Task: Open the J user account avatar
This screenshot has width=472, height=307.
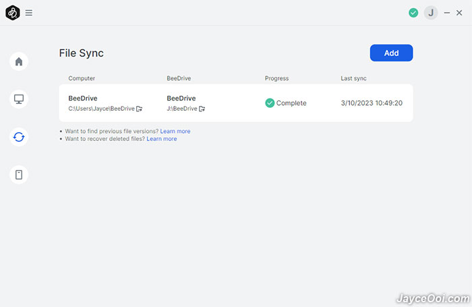Action: (431, 13)
